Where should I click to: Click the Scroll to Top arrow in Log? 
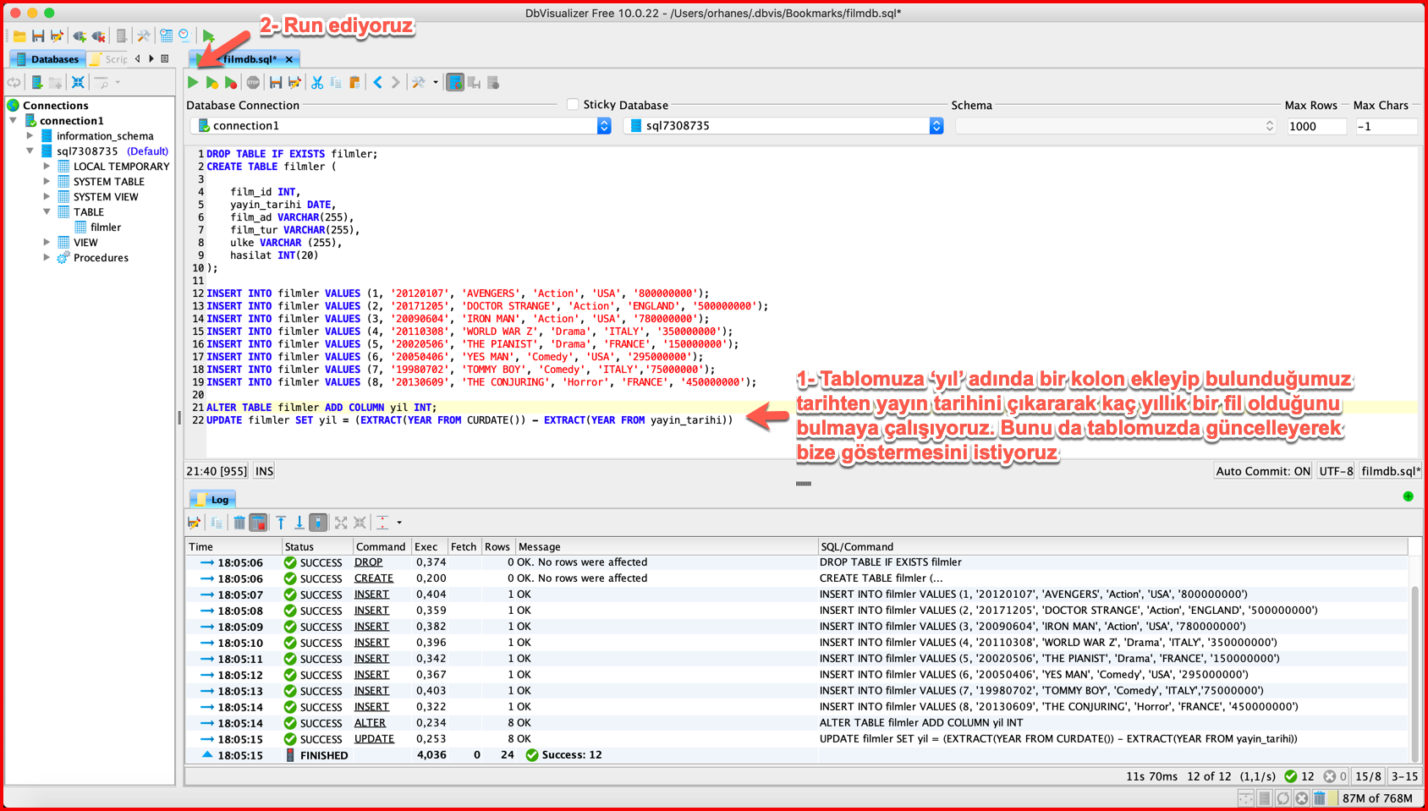coord(281,523)
